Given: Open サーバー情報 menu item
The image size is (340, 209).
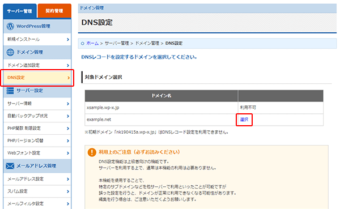Looking at the screenshot, I should [37, 104].
